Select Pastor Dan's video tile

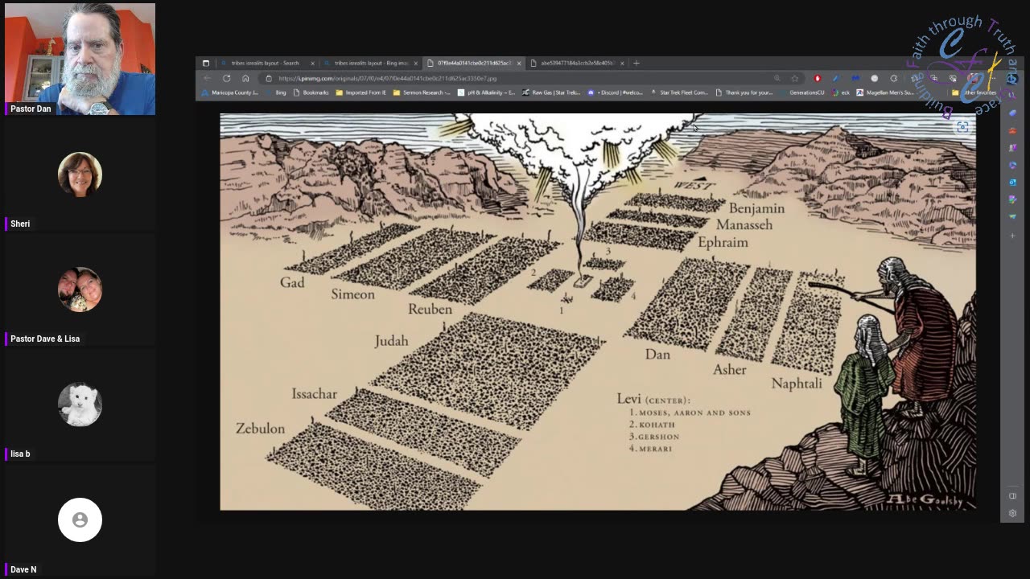pos(80,59)
